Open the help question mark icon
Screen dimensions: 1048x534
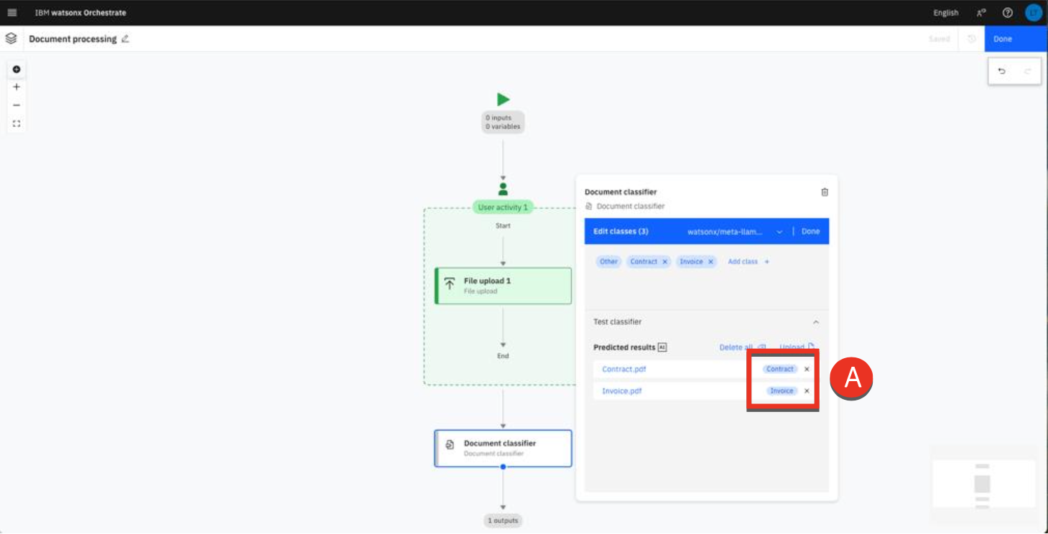[x=1007, y=13]
